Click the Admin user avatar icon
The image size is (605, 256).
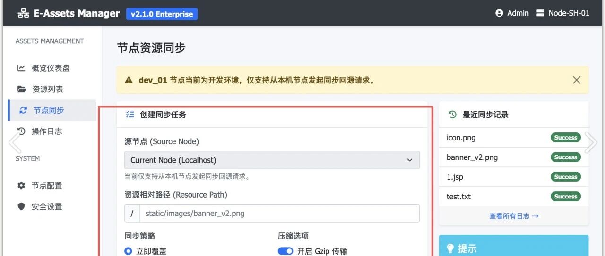pyautogui.click(x=499, y=13)
